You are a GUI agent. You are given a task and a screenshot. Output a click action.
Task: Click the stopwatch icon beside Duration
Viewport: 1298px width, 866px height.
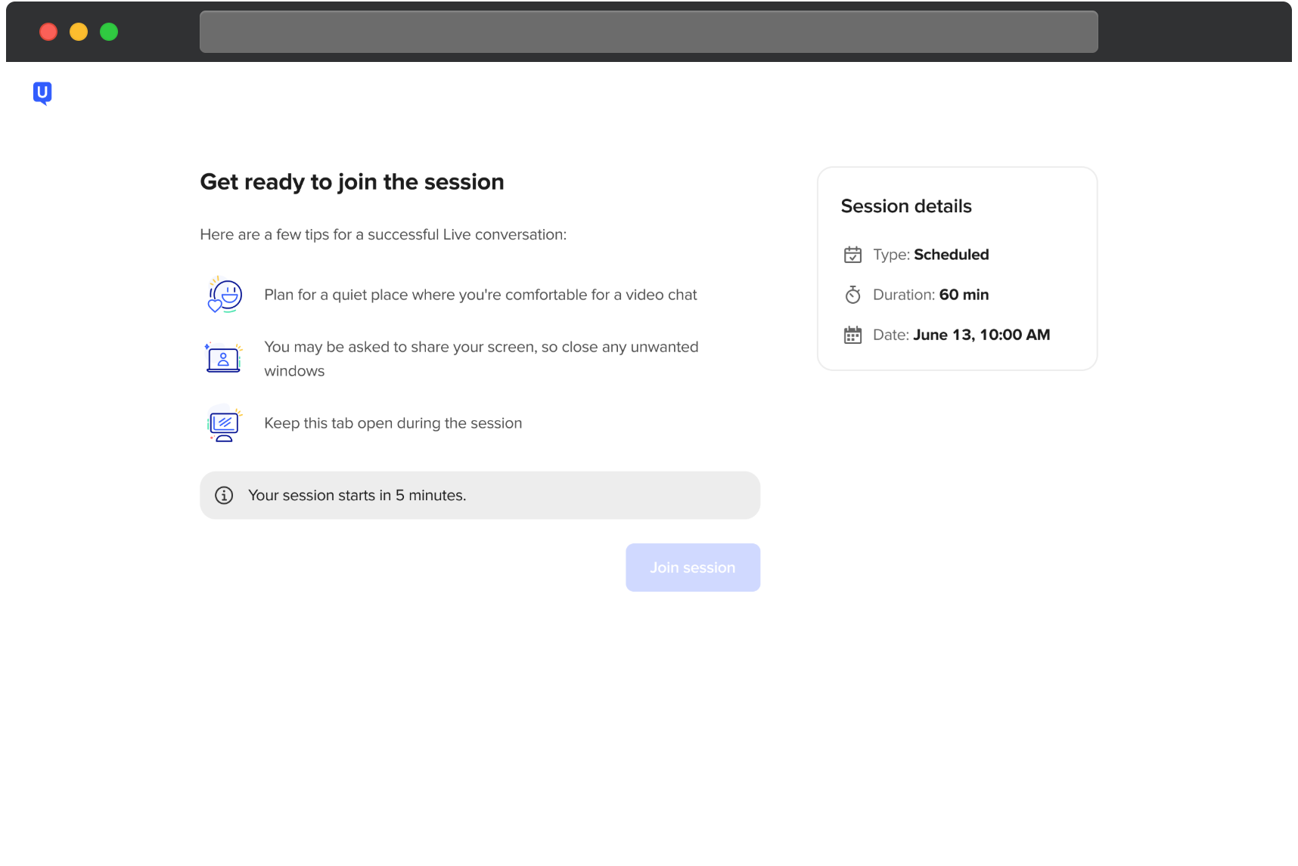tap(852, 295)
